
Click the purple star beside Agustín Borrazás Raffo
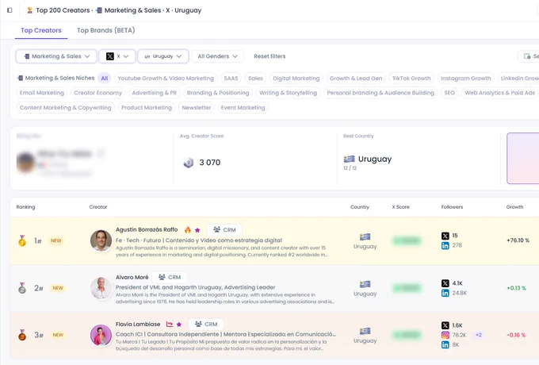(197, 230)
